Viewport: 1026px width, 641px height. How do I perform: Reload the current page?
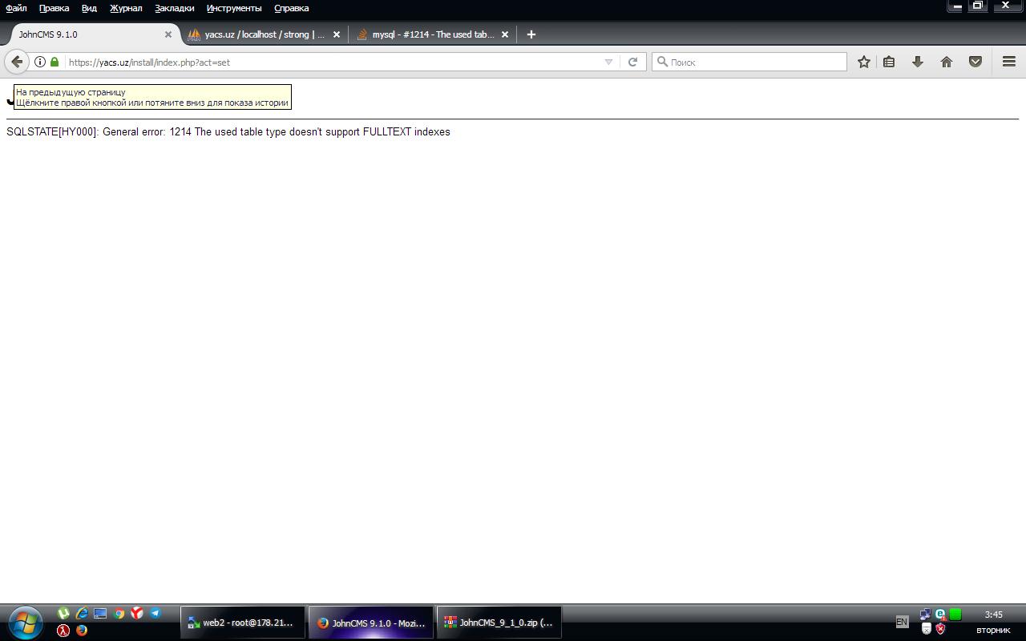[632, 62]
